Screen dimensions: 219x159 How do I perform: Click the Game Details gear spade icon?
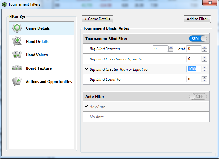click(17, 28)
